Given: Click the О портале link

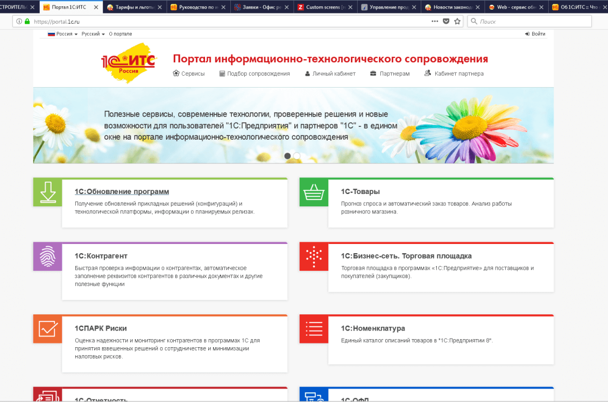Looking at the screenshot, I should click(120, 34).
